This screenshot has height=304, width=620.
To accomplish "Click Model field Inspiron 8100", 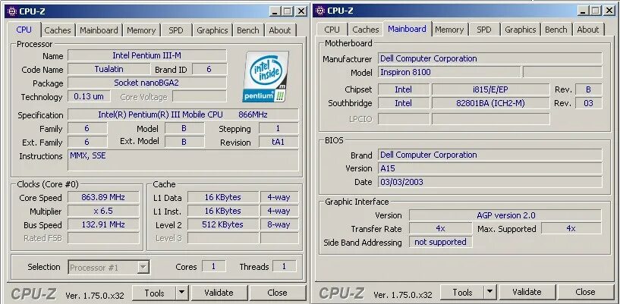I will (x=449, y=72).
